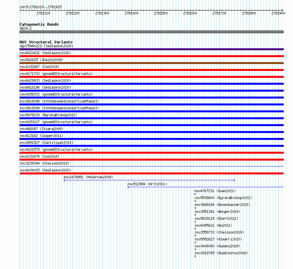Click nsv4161579 (gnomADStructuralVariants) label

tap(56, 149)
